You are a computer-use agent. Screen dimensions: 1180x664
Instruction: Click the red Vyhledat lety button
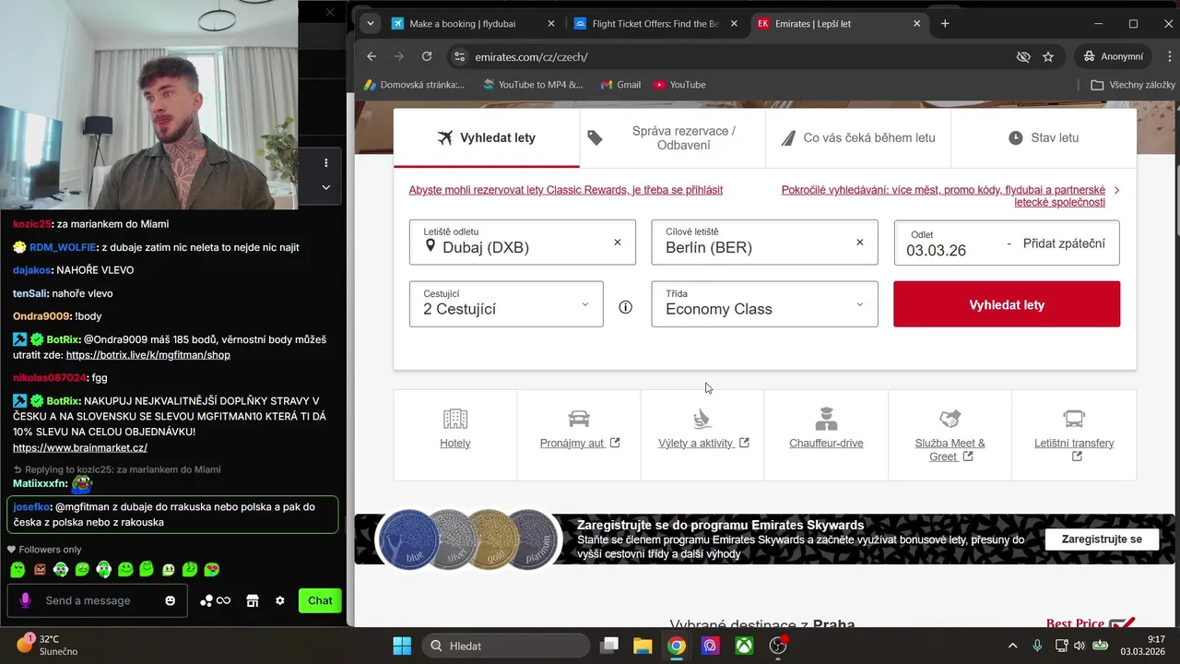1007,304
